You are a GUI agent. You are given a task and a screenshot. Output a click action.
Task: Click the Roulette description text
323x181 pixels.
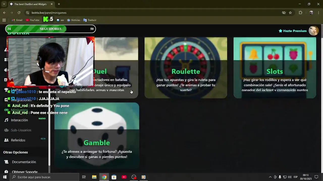coord(186,85)
